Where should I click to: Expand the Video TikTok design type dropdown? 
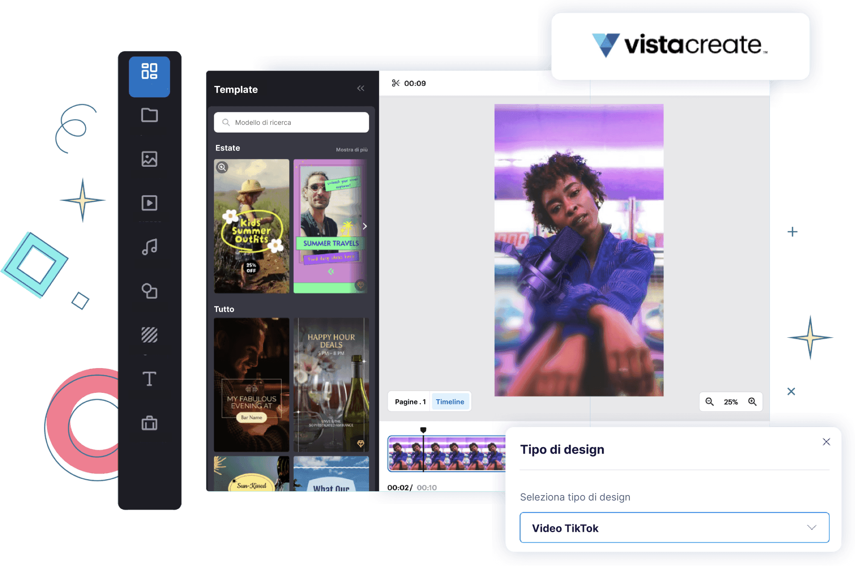tap(675, 528)
